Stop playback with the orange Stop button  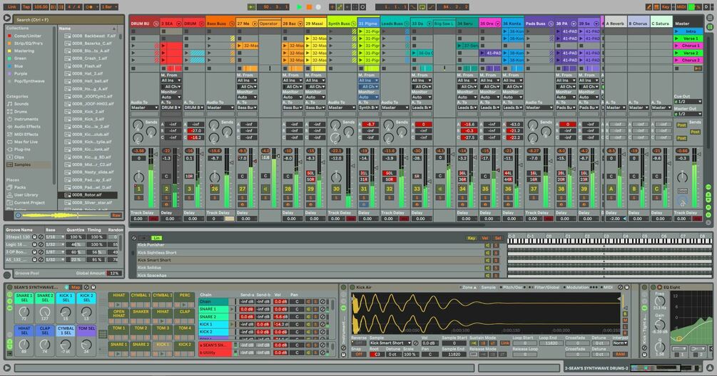(309, 7)
